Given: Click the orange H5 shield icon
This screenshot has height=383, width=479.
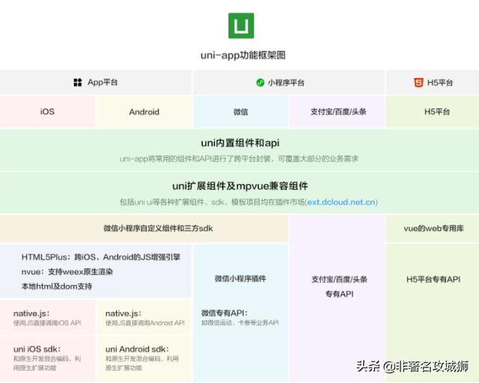Looking at the screenshot, I should 418,82.
